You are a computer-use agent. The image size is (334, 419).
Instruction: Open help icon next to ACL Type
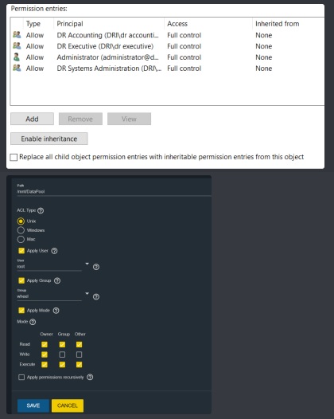(x=41, y=210)
